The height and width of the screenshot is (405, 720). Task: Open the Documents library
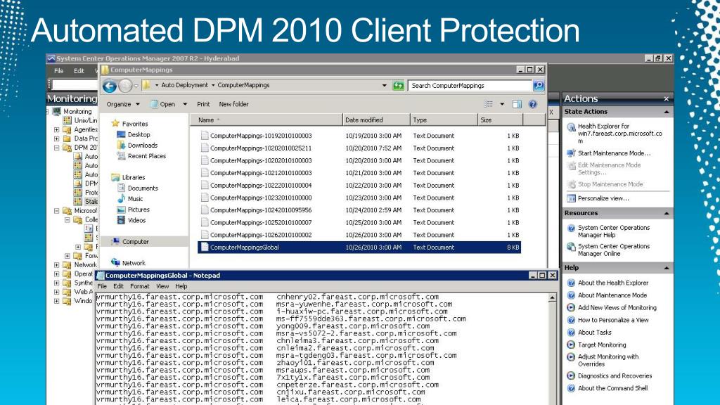143,188
